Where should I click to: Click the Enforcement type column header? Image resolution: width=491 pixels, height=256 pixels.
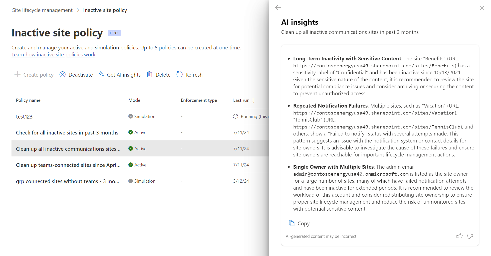(x=199, y=100)
